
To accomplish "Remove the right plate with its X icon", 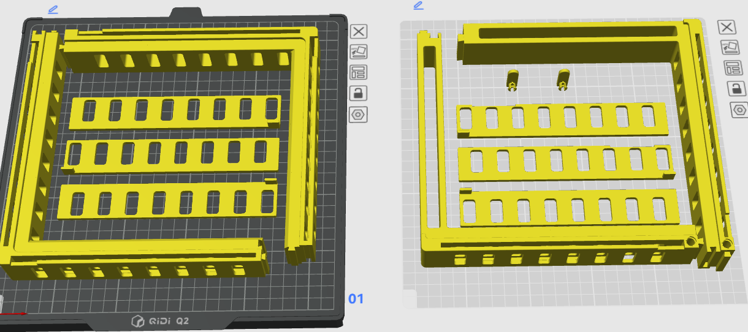I will [x=727, y=27].
